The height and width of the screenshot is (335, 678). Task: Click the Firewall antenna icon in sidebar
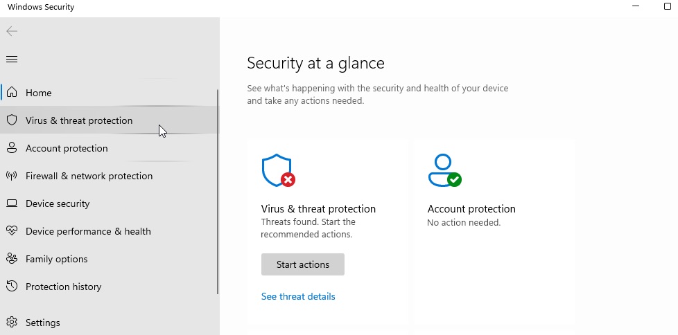11,176
